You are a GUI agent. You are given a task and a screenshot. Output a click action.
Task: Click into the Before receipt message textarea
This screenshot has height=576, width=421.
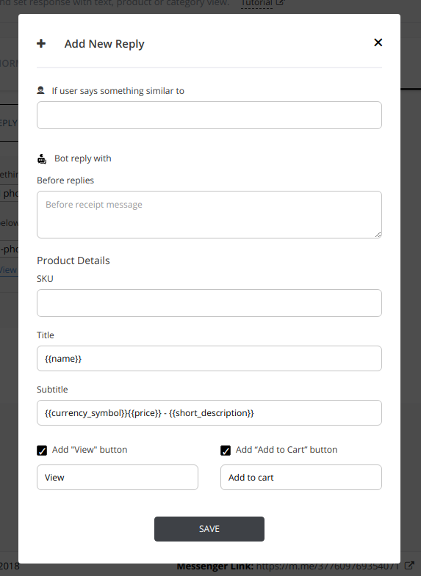(209, 214)
